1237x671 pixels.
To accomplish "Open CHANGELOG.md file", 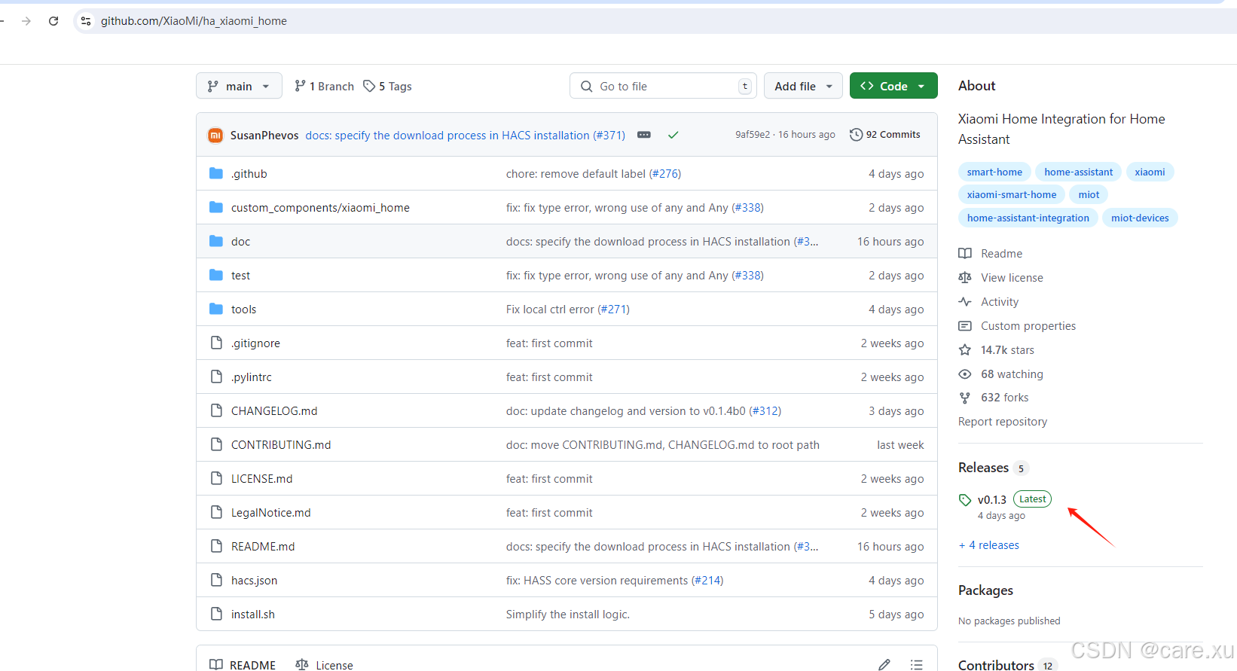I will coord(274,410).
